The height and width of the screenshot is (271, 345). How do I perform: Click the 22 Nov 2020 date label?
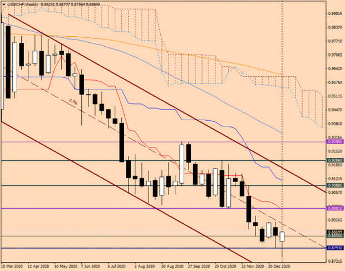253,266
